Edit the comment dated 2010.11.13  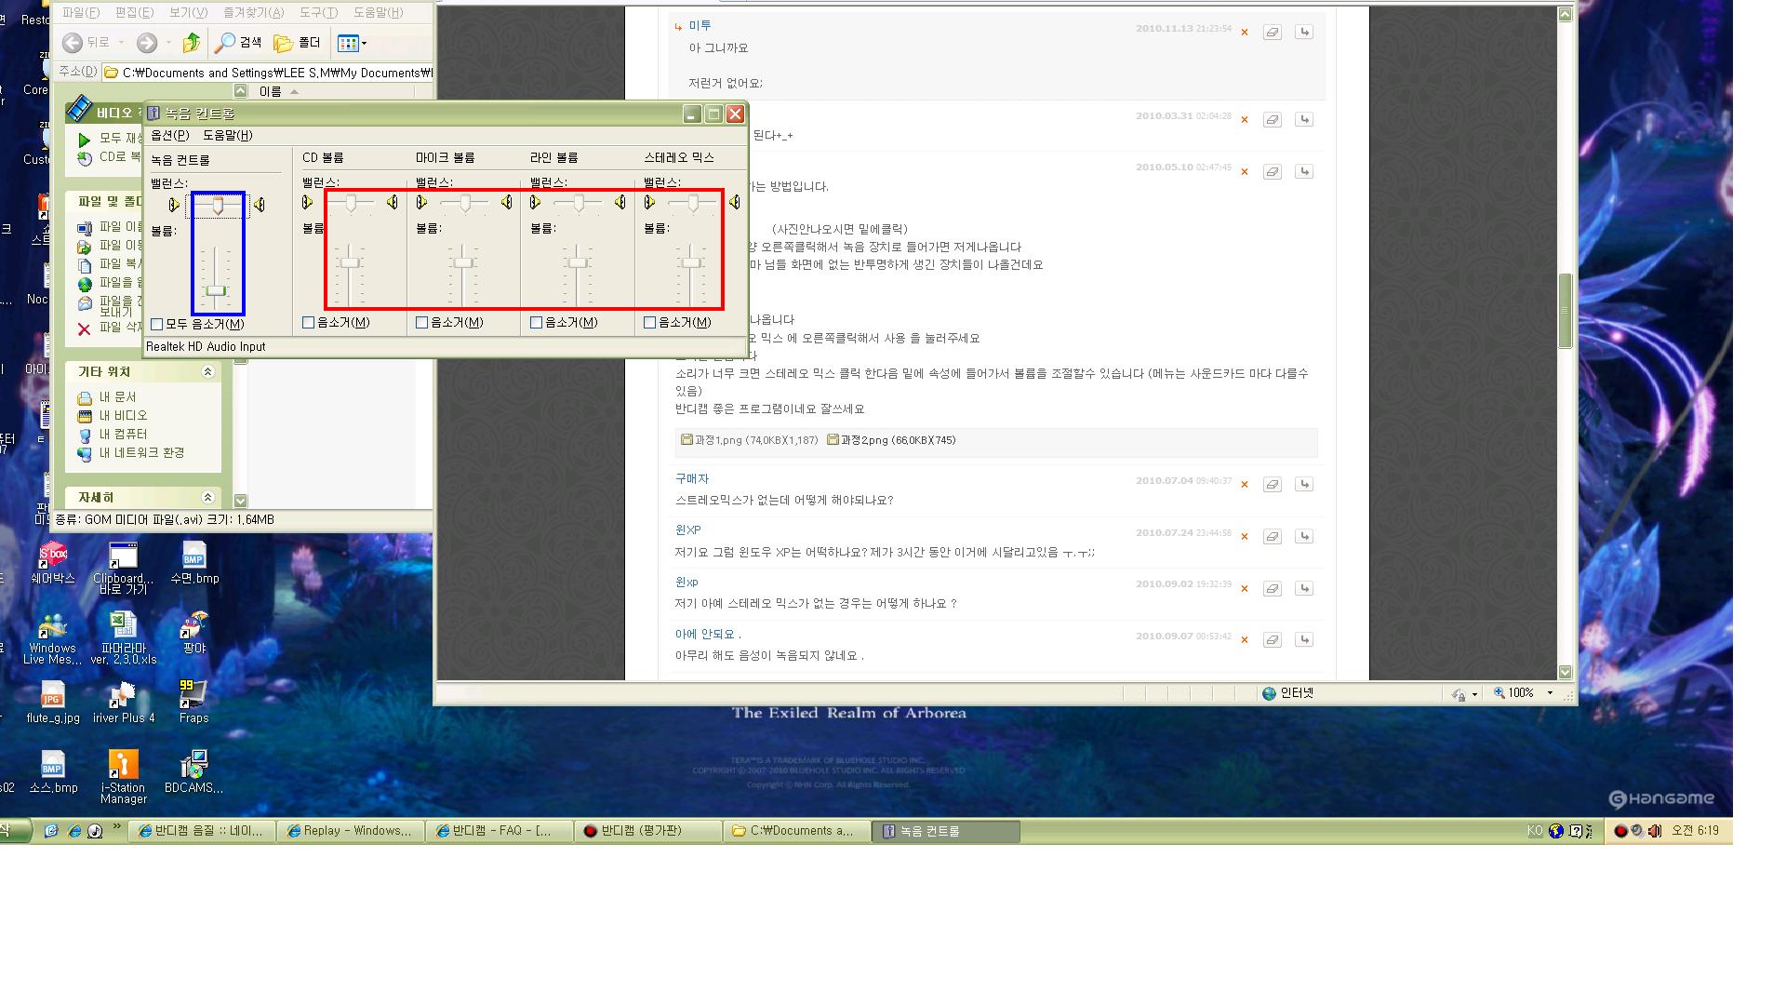click(1272, 33)
